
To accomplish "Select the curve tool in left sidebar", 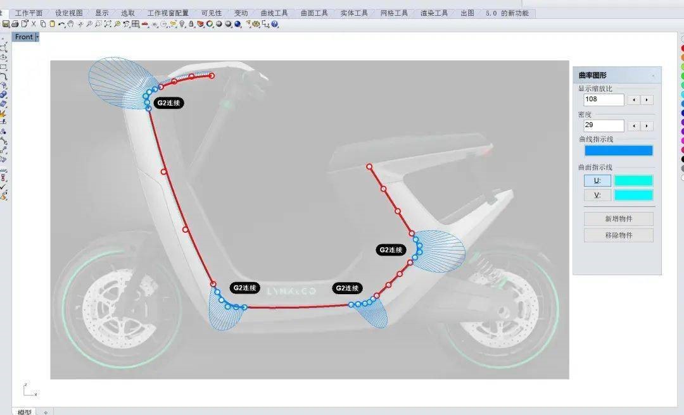I will [x=4, y=77].
